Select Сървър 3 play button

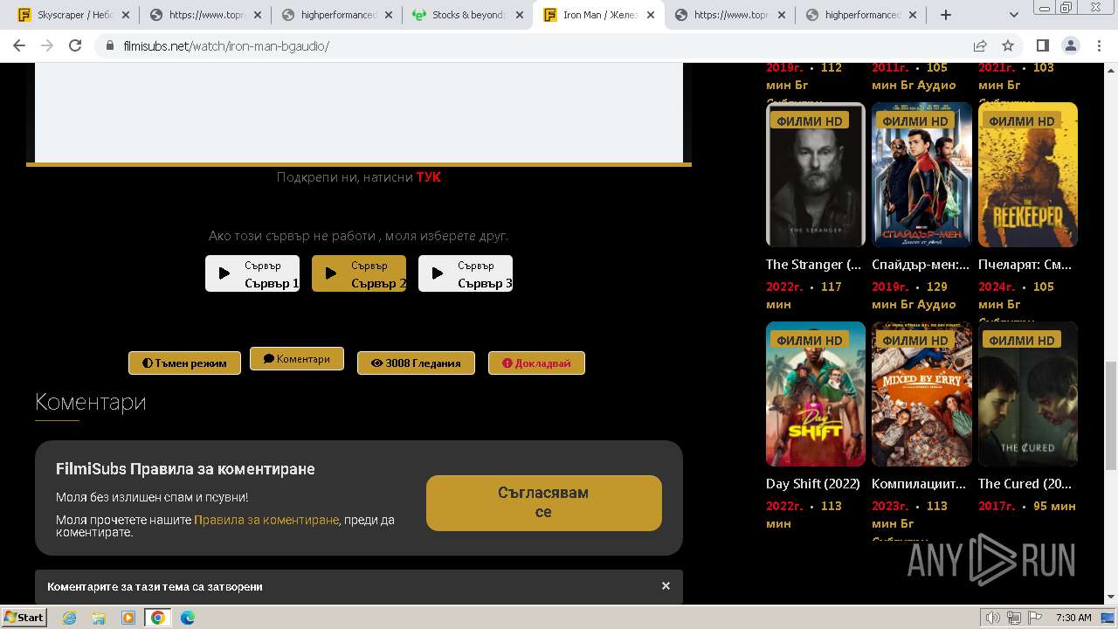point(466,273)
